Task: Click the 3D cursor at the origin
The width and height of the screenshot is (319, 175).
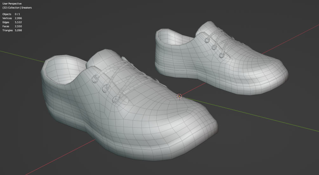Action: [x=179, y=96]
